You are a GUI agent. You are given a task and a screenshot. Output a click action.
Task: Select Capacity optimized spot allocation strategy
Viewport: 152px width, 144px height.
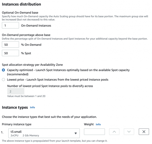tap(3, 70)
